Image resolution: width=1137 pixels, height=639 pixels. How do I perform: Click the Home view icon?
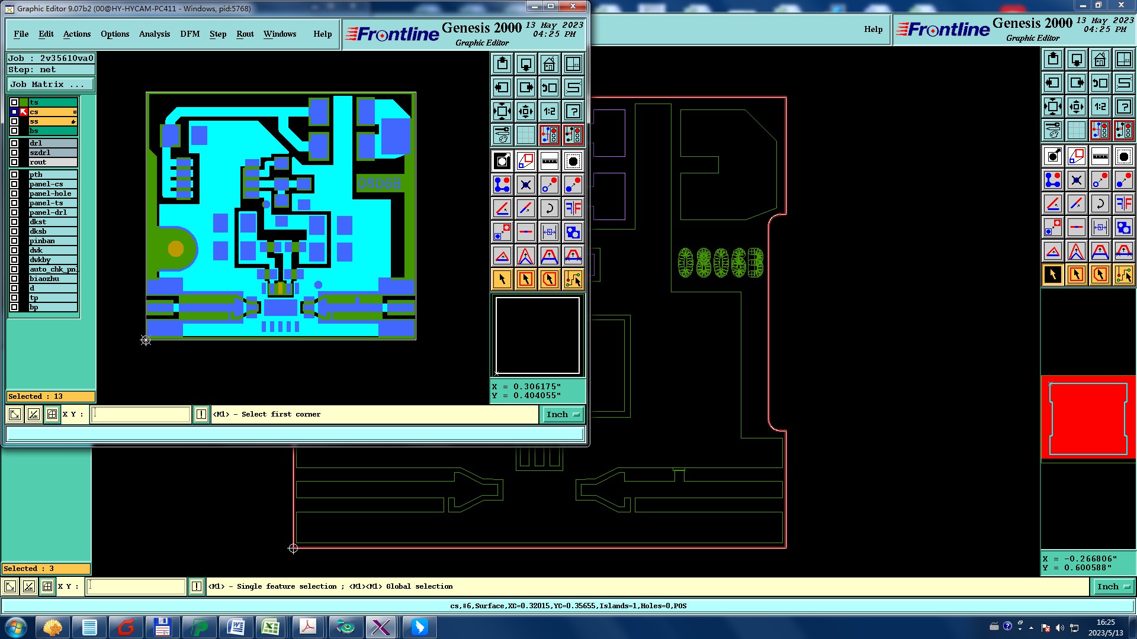tap(549, 64)
